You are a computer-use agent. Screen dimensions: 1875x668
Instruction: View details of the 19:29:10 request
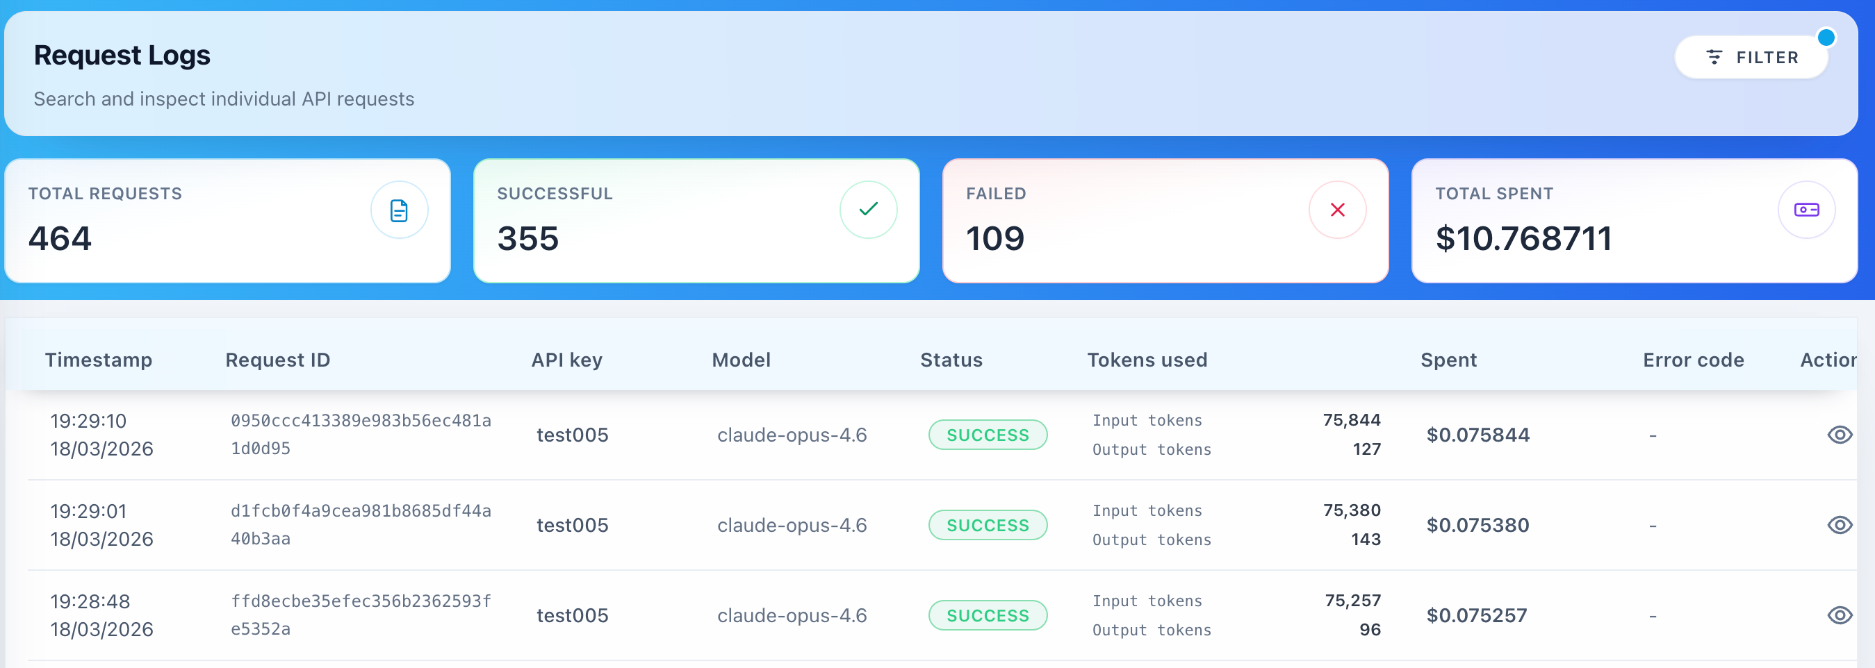(x=1840, y=435)
